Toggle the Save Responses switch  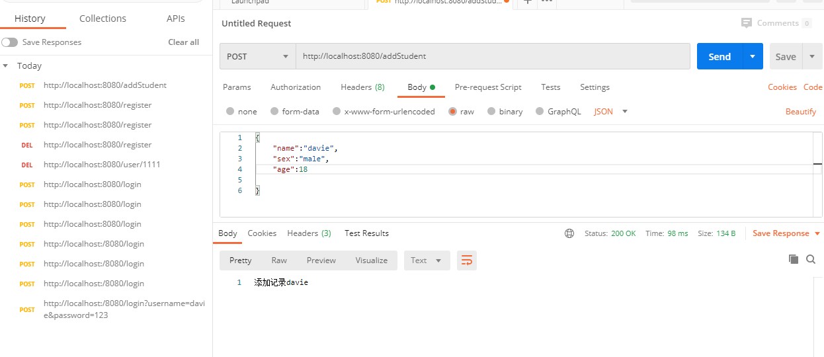coord(9,42)
